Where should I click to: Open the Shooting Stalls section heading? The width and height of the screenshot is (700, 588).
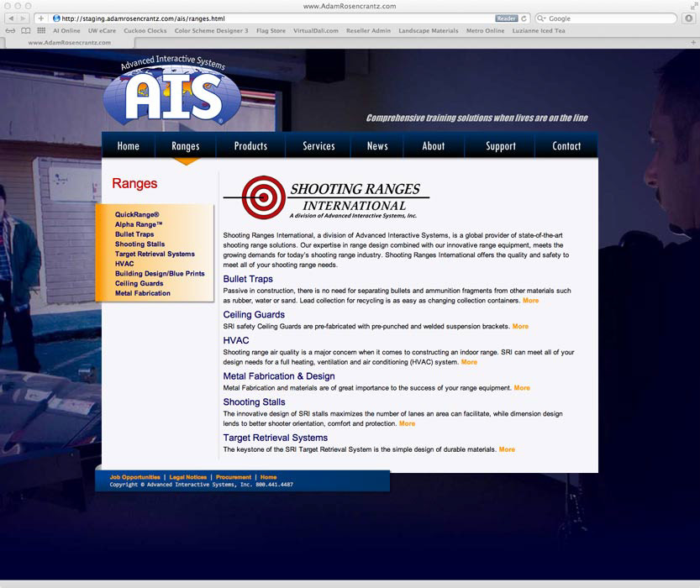coord(254,402)
